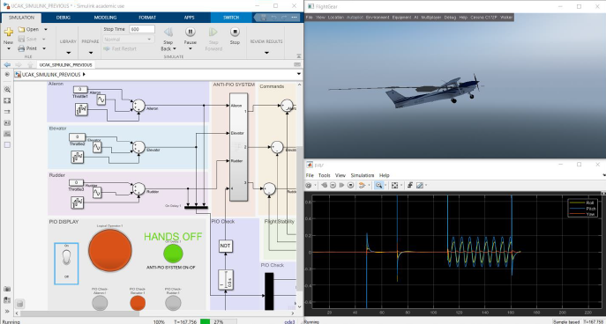Click the scope zoom magnifier tool
Viewport: 606px width, 324px height.
pyautogui.click(x=378, y=186)
